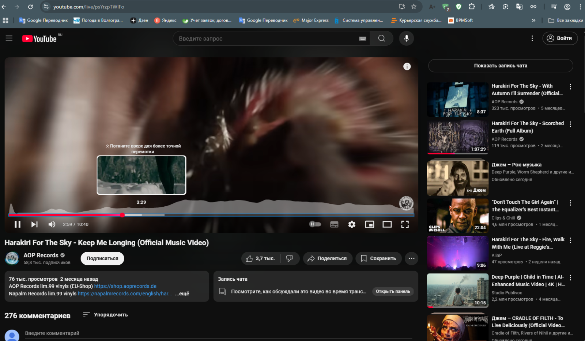Viewport: 585px width, 341px height.
Task: Open Яндекс bookmark
Action: (x=165, y=20)
